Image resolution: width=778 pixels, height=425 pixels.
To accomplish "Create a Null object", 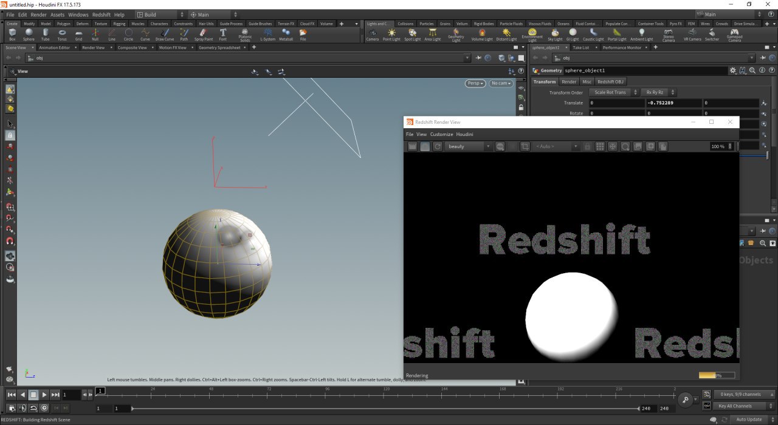I will [95, 34].
